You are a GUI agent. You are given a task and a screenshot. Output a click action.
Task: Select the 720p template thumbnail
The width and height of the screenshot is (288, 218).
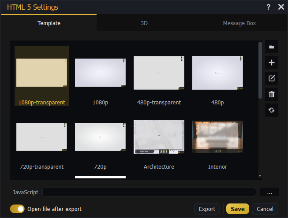coord(100,137)
